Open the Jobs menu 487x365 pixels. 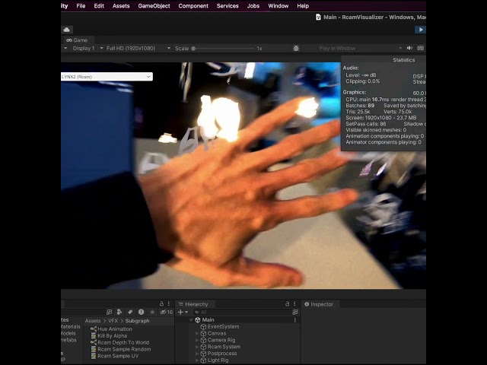pos(253,6)
